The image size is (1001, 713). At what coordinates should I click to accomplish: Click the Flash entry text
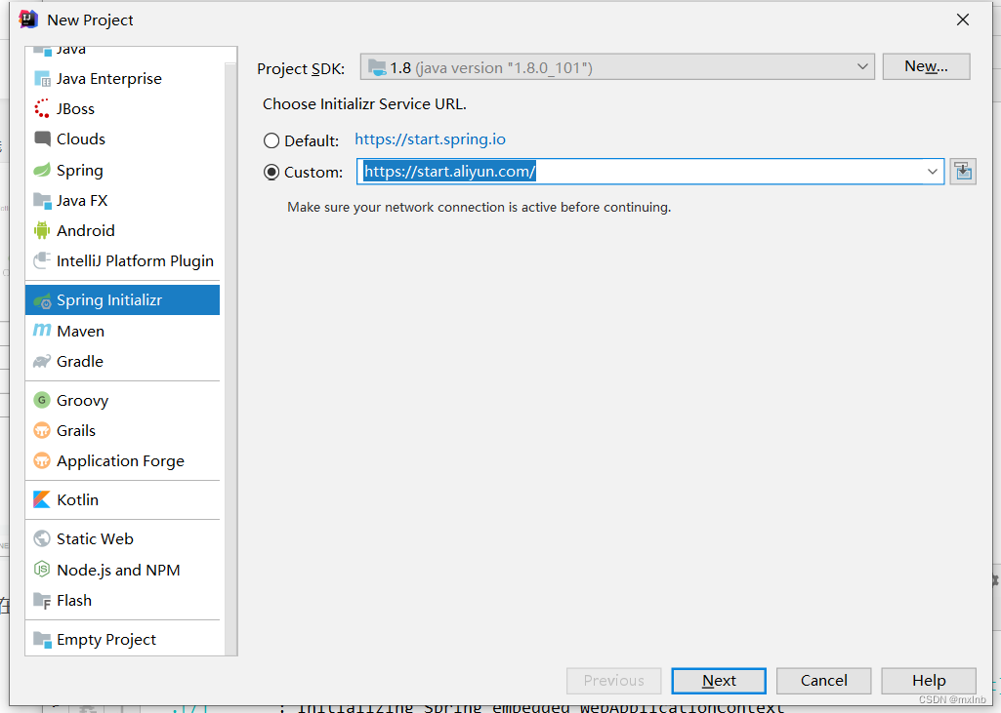[74, 600]
